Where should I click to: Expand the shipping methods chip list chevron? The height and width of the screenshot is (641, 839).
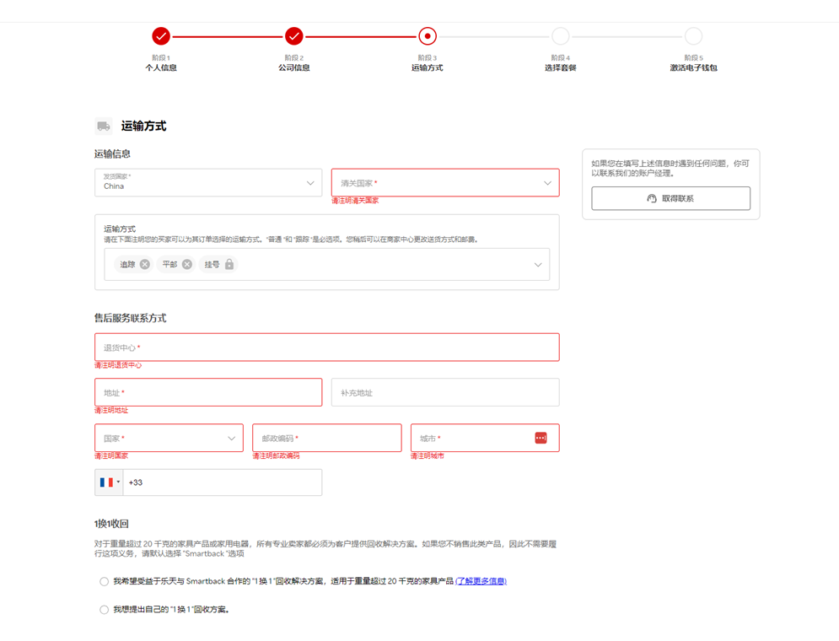point(539,264)
